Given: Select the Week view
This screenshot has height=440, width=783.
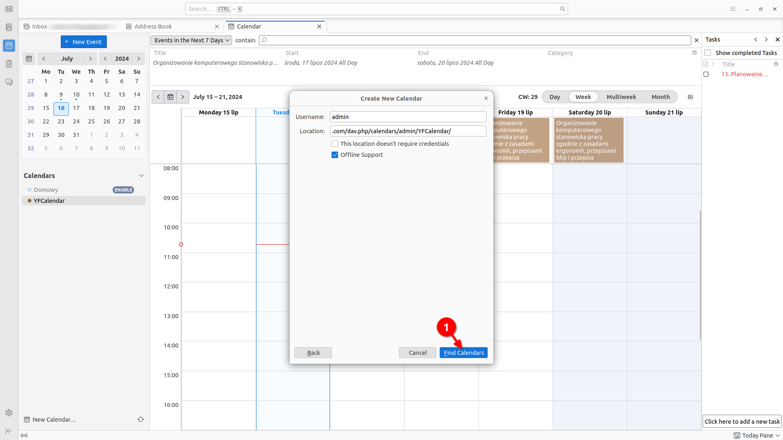Looking at the screenshot, I should pos(583,97).
